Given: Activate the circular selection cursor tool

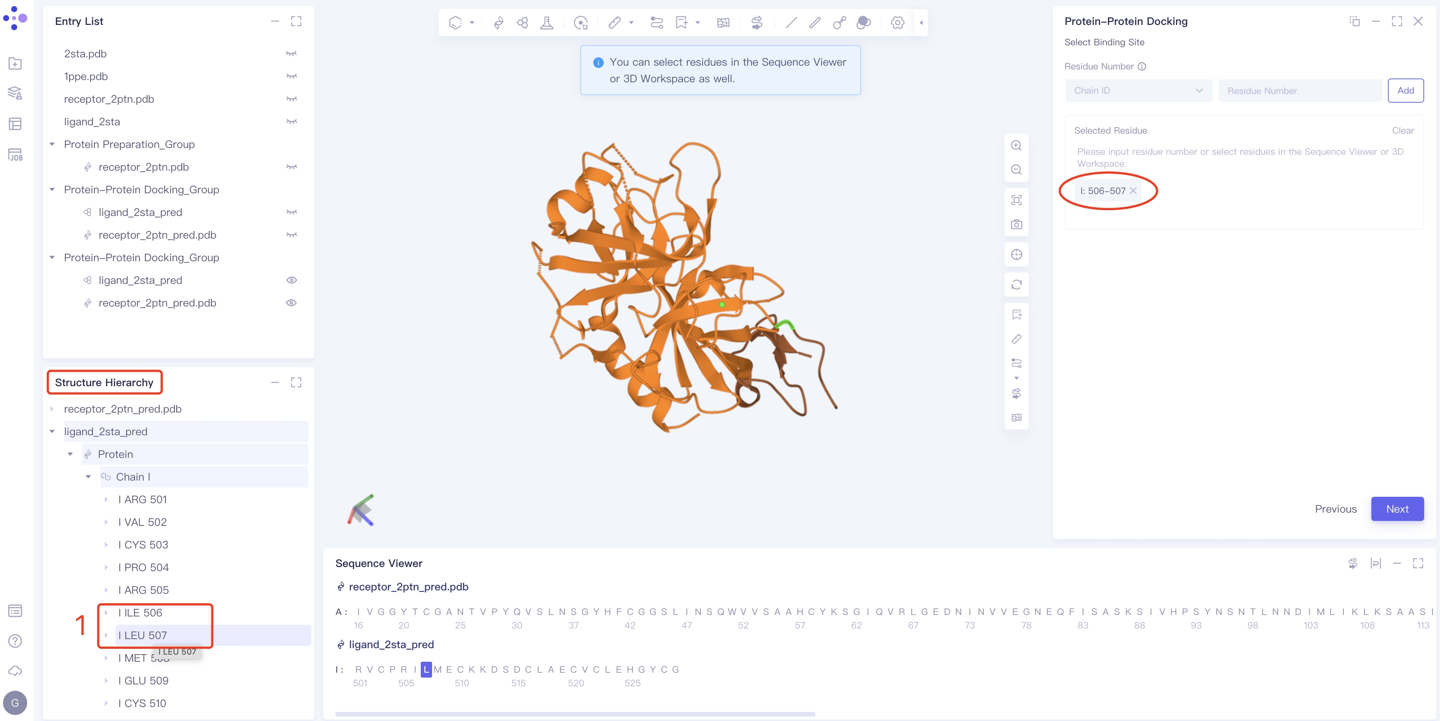Looking at the screenshot, I should click(581, 23).
